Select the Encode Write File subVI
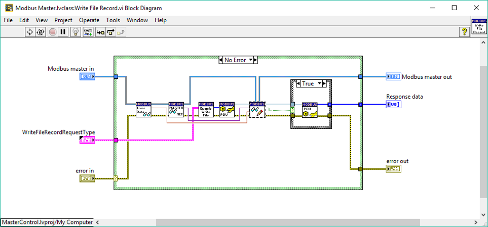The image size is (488, 227). tap(206, 109)
